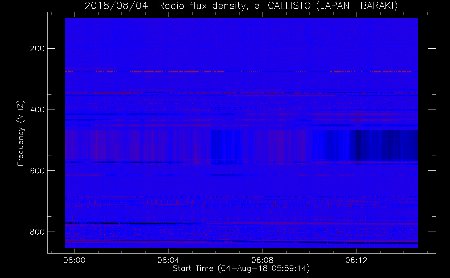This screenshot has width=450, height=278.
Task: Click the 'Frequency (MHZ)' y-axis label
Action: 21,133
